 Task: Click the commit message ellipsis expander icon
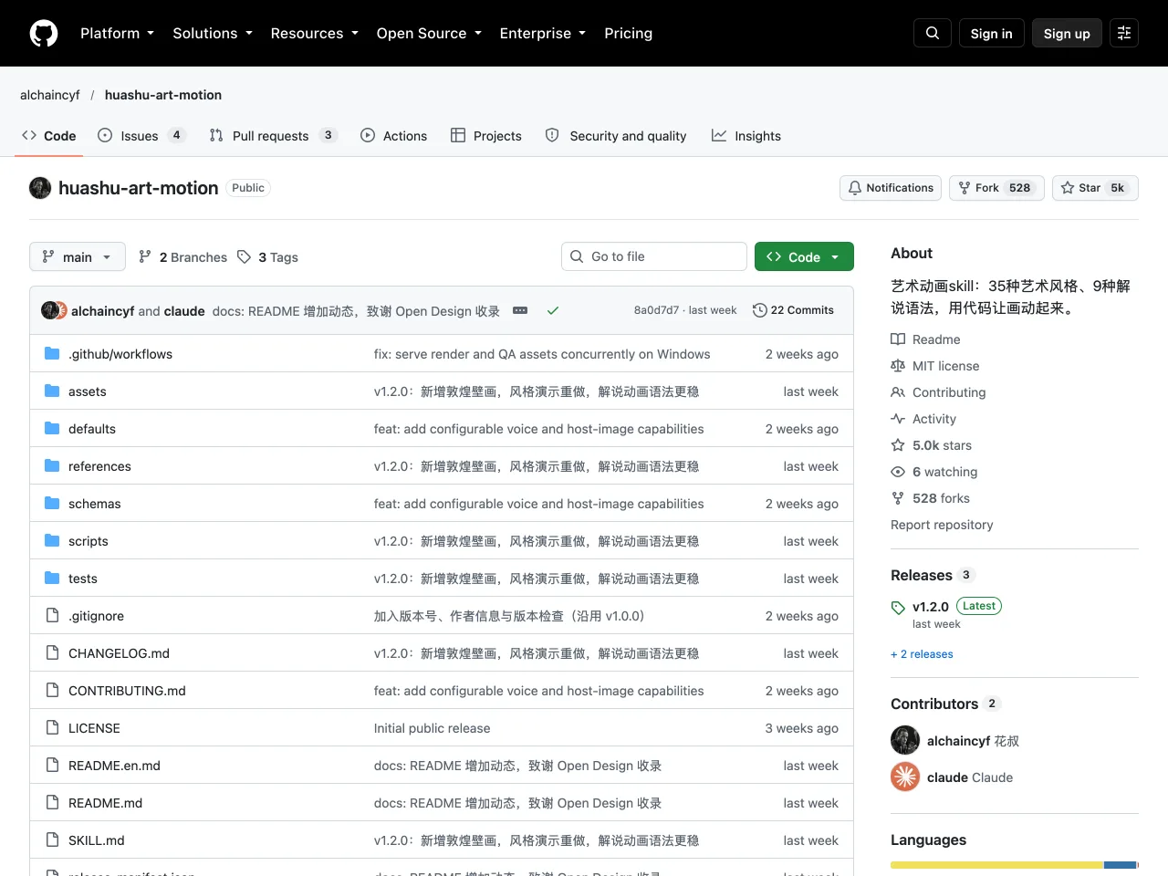point(520,310)
